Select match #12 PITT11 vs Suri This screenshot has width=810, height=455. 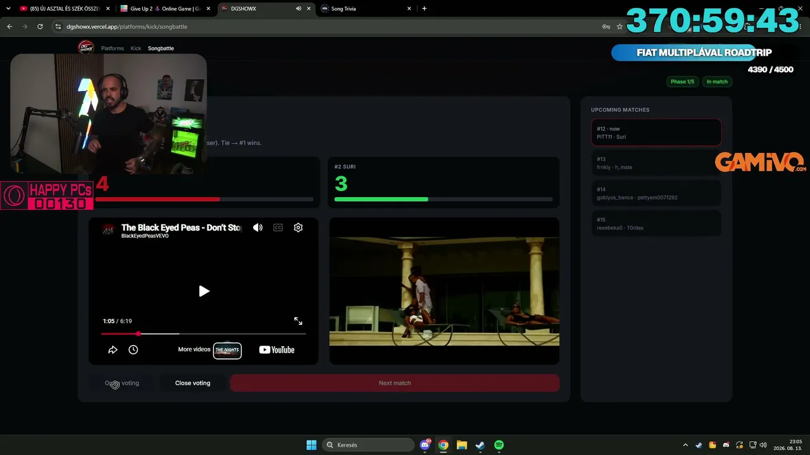click(656, 133)
